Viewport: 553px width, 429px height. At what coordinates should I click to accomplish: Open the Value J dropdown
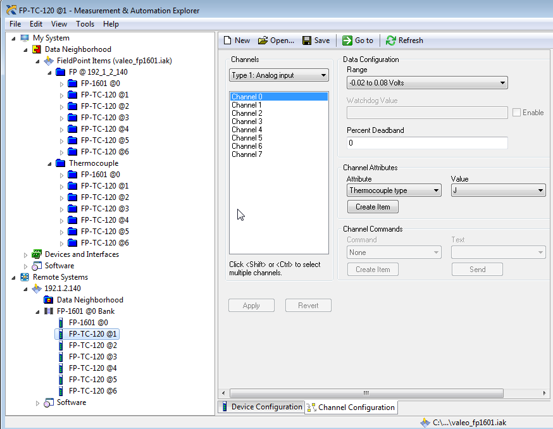coord(499,190)
